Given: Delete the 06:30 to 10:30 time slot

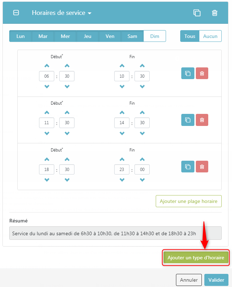Looking at the screenshot, I should [202, 73].
